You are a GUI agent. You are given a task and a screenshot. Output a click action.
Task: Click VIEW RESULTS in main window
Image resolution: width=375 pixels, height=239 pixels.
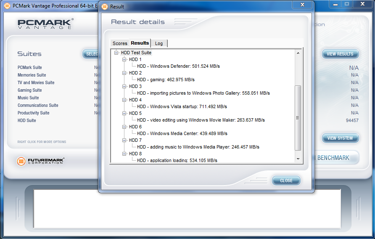[340, 54]
